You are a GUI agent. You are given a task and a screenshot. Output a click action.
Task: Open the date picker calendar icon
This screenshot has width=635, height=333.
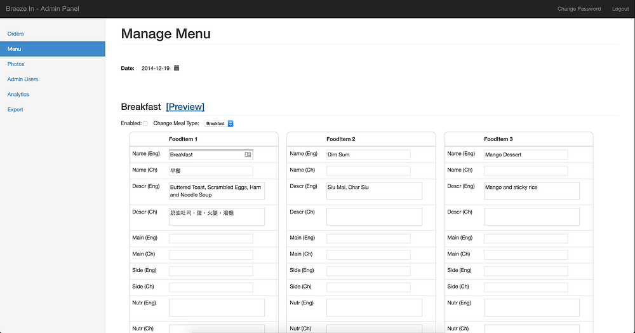point(177,68)
